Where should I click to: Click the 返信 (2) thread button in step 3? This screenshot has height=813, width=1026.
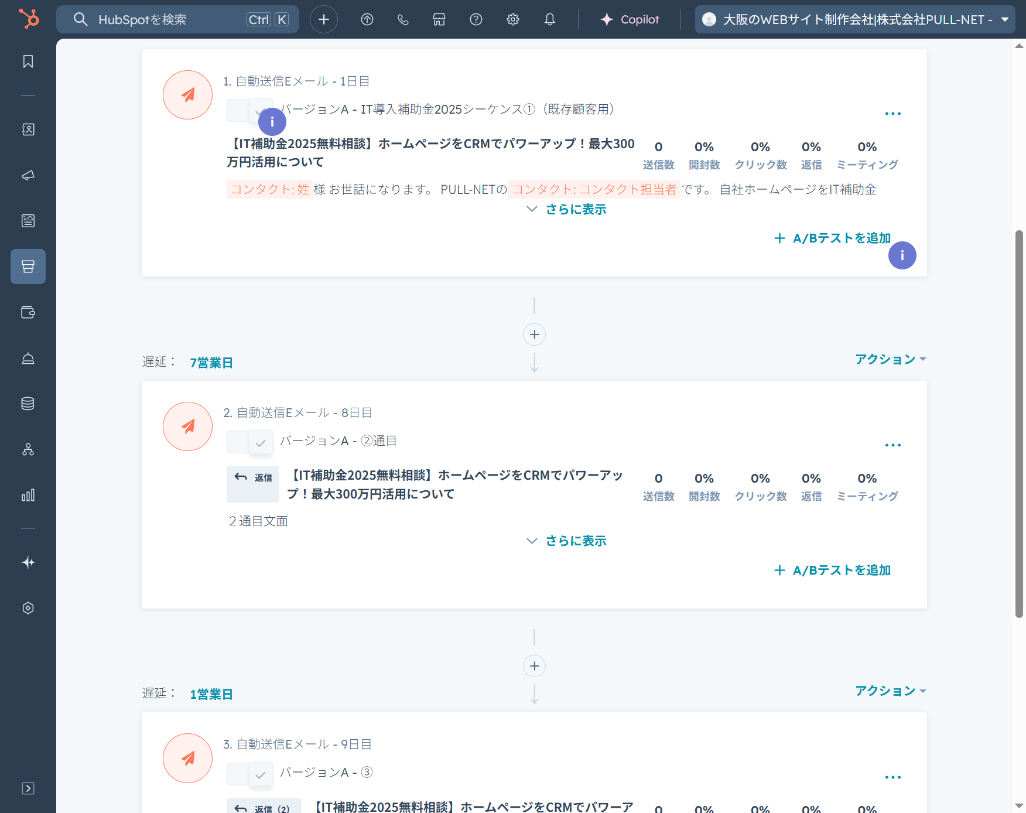264,806
